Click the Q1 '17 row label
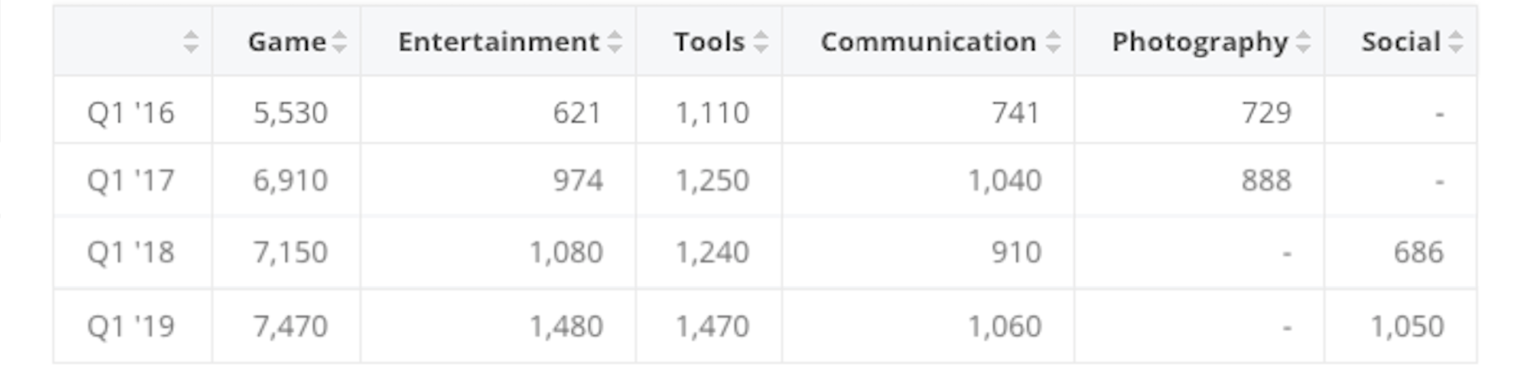This screenshot has height=376, width=1529. tap(131, 180)
